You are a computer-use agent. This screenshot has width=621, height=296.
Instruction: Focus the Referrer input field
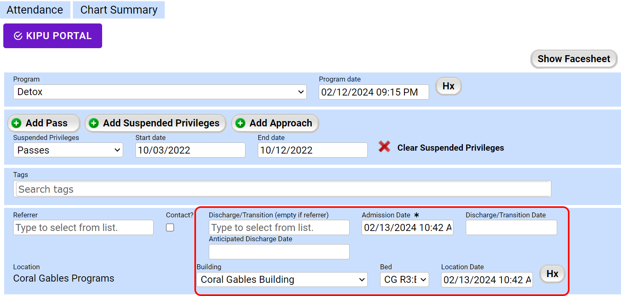click(83, 228)
